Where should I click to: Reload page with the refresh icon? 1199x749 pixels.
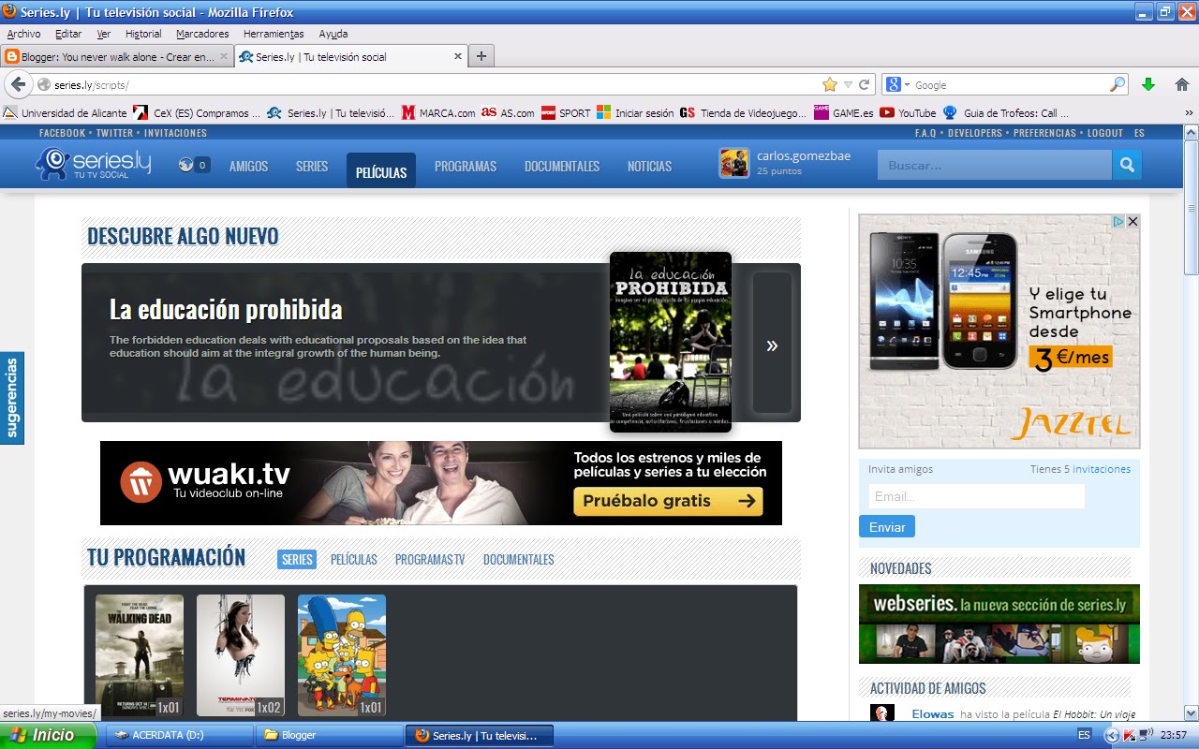tap(865, 84)
